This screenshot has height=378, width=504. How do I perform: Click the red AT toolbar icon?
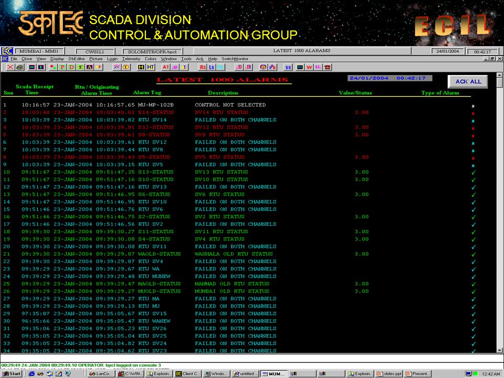pyautogui.click(x=165, y=67)
